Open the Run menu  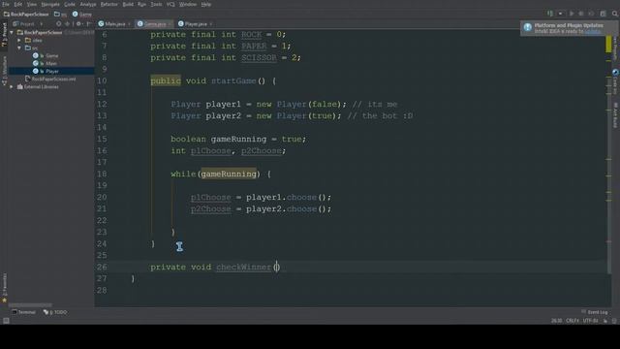141,4
